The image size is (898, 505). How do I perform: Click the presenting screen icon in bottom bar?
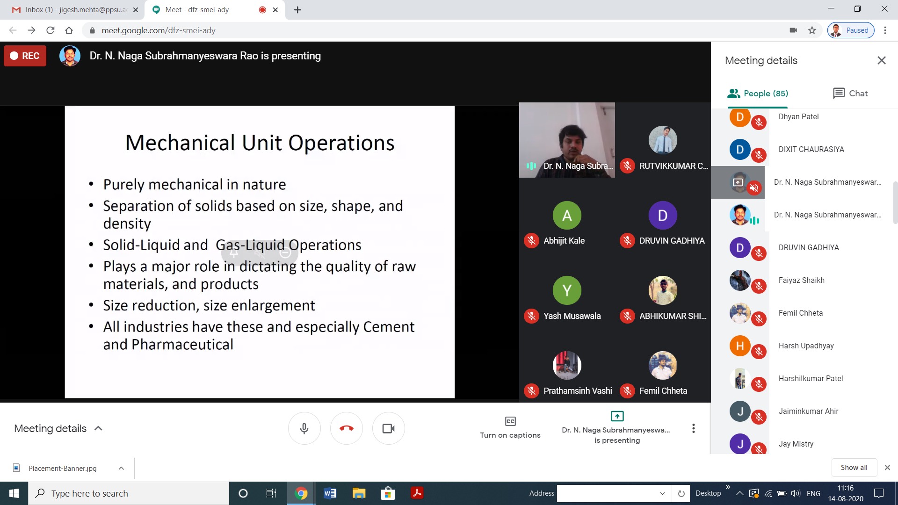point(617,416)
